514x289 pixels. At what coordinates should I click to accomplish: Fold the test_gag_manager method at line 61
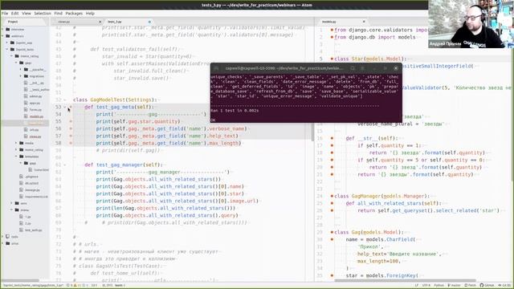click(65, 165)
